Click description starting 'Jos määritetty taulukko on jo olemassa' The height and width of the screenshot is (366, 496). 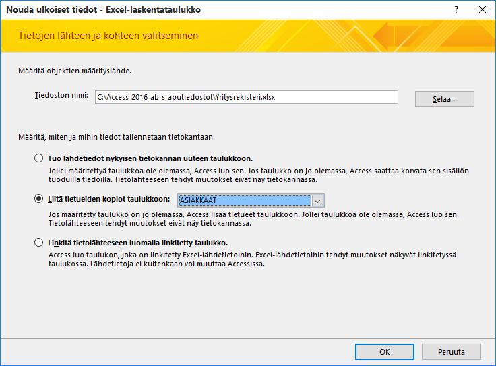click(253, 219)
